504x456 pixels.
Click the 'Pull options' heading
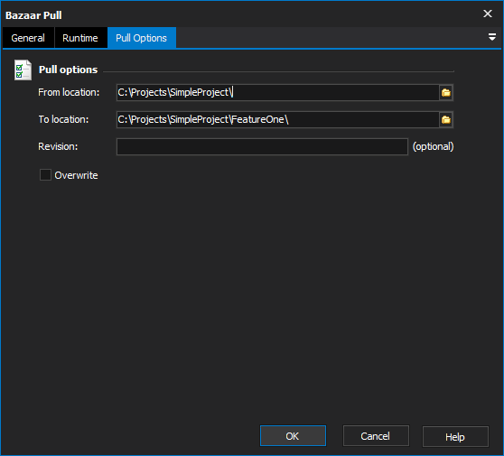point(68,70)
